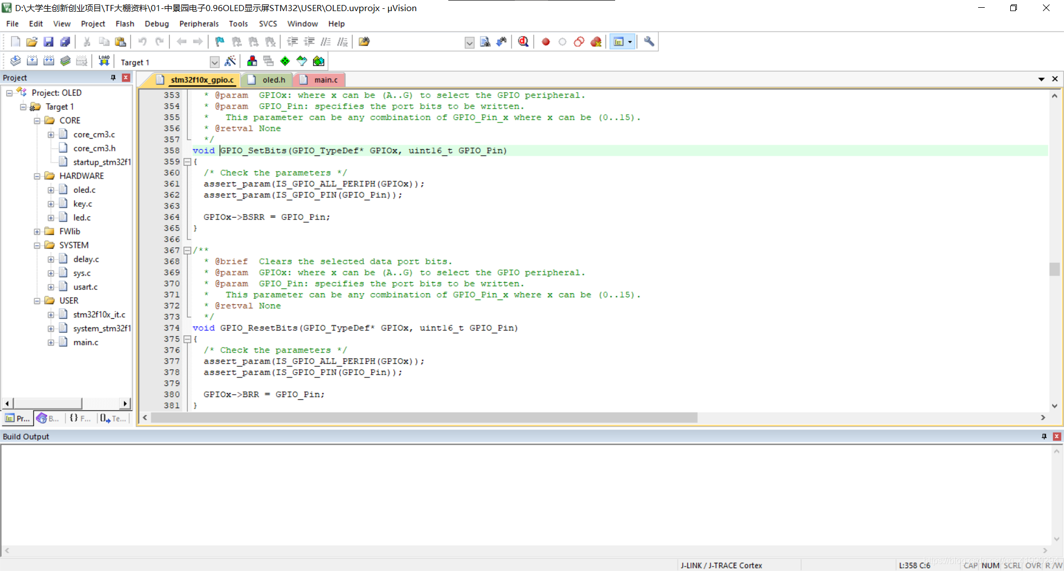Switch to the Books panel tab
This screenshot has height=571, width=1064.
pos(49,419)
